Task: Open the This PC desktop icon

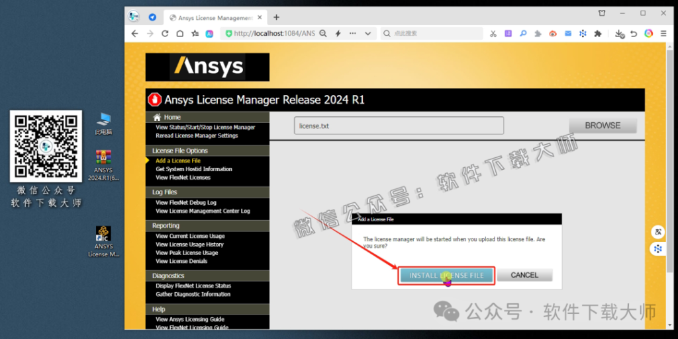Action: click(x=103, y=124)
